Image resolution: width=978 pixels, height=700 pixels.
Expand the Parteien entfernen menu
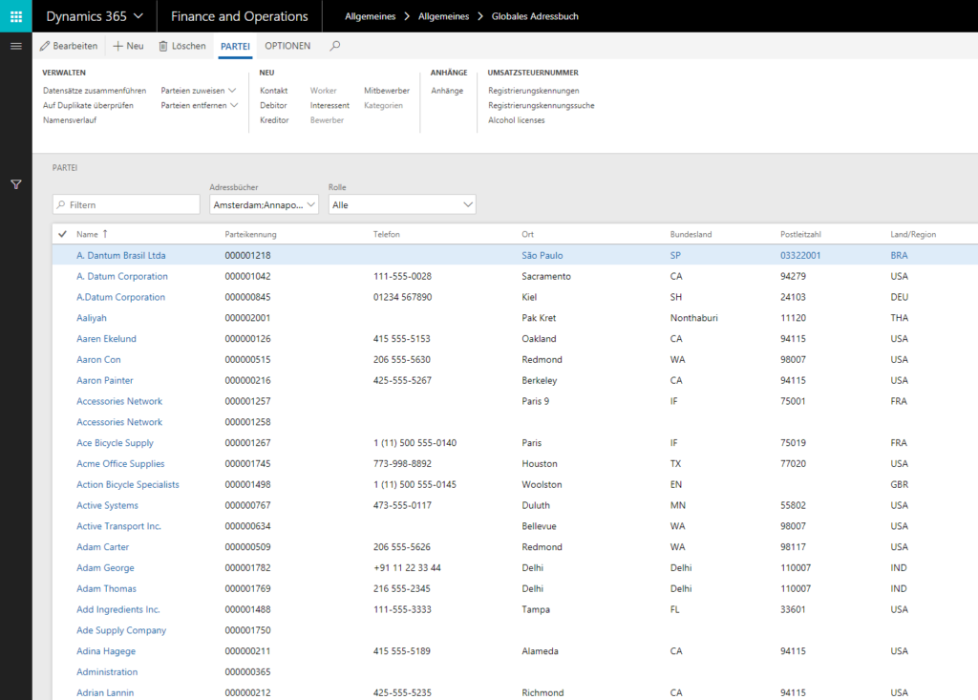point(199,105)
